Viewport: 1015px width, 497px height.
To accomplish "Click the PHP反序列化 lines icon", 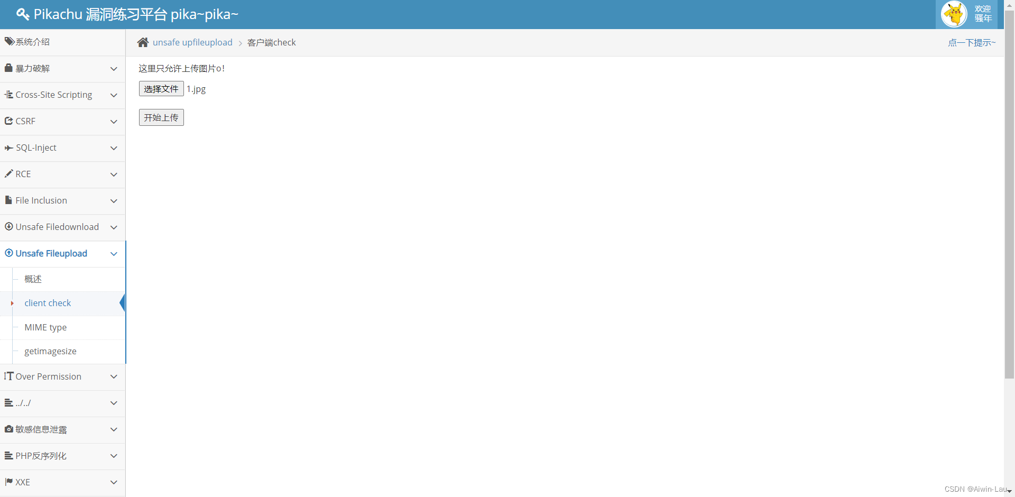I will coord(8,456).
